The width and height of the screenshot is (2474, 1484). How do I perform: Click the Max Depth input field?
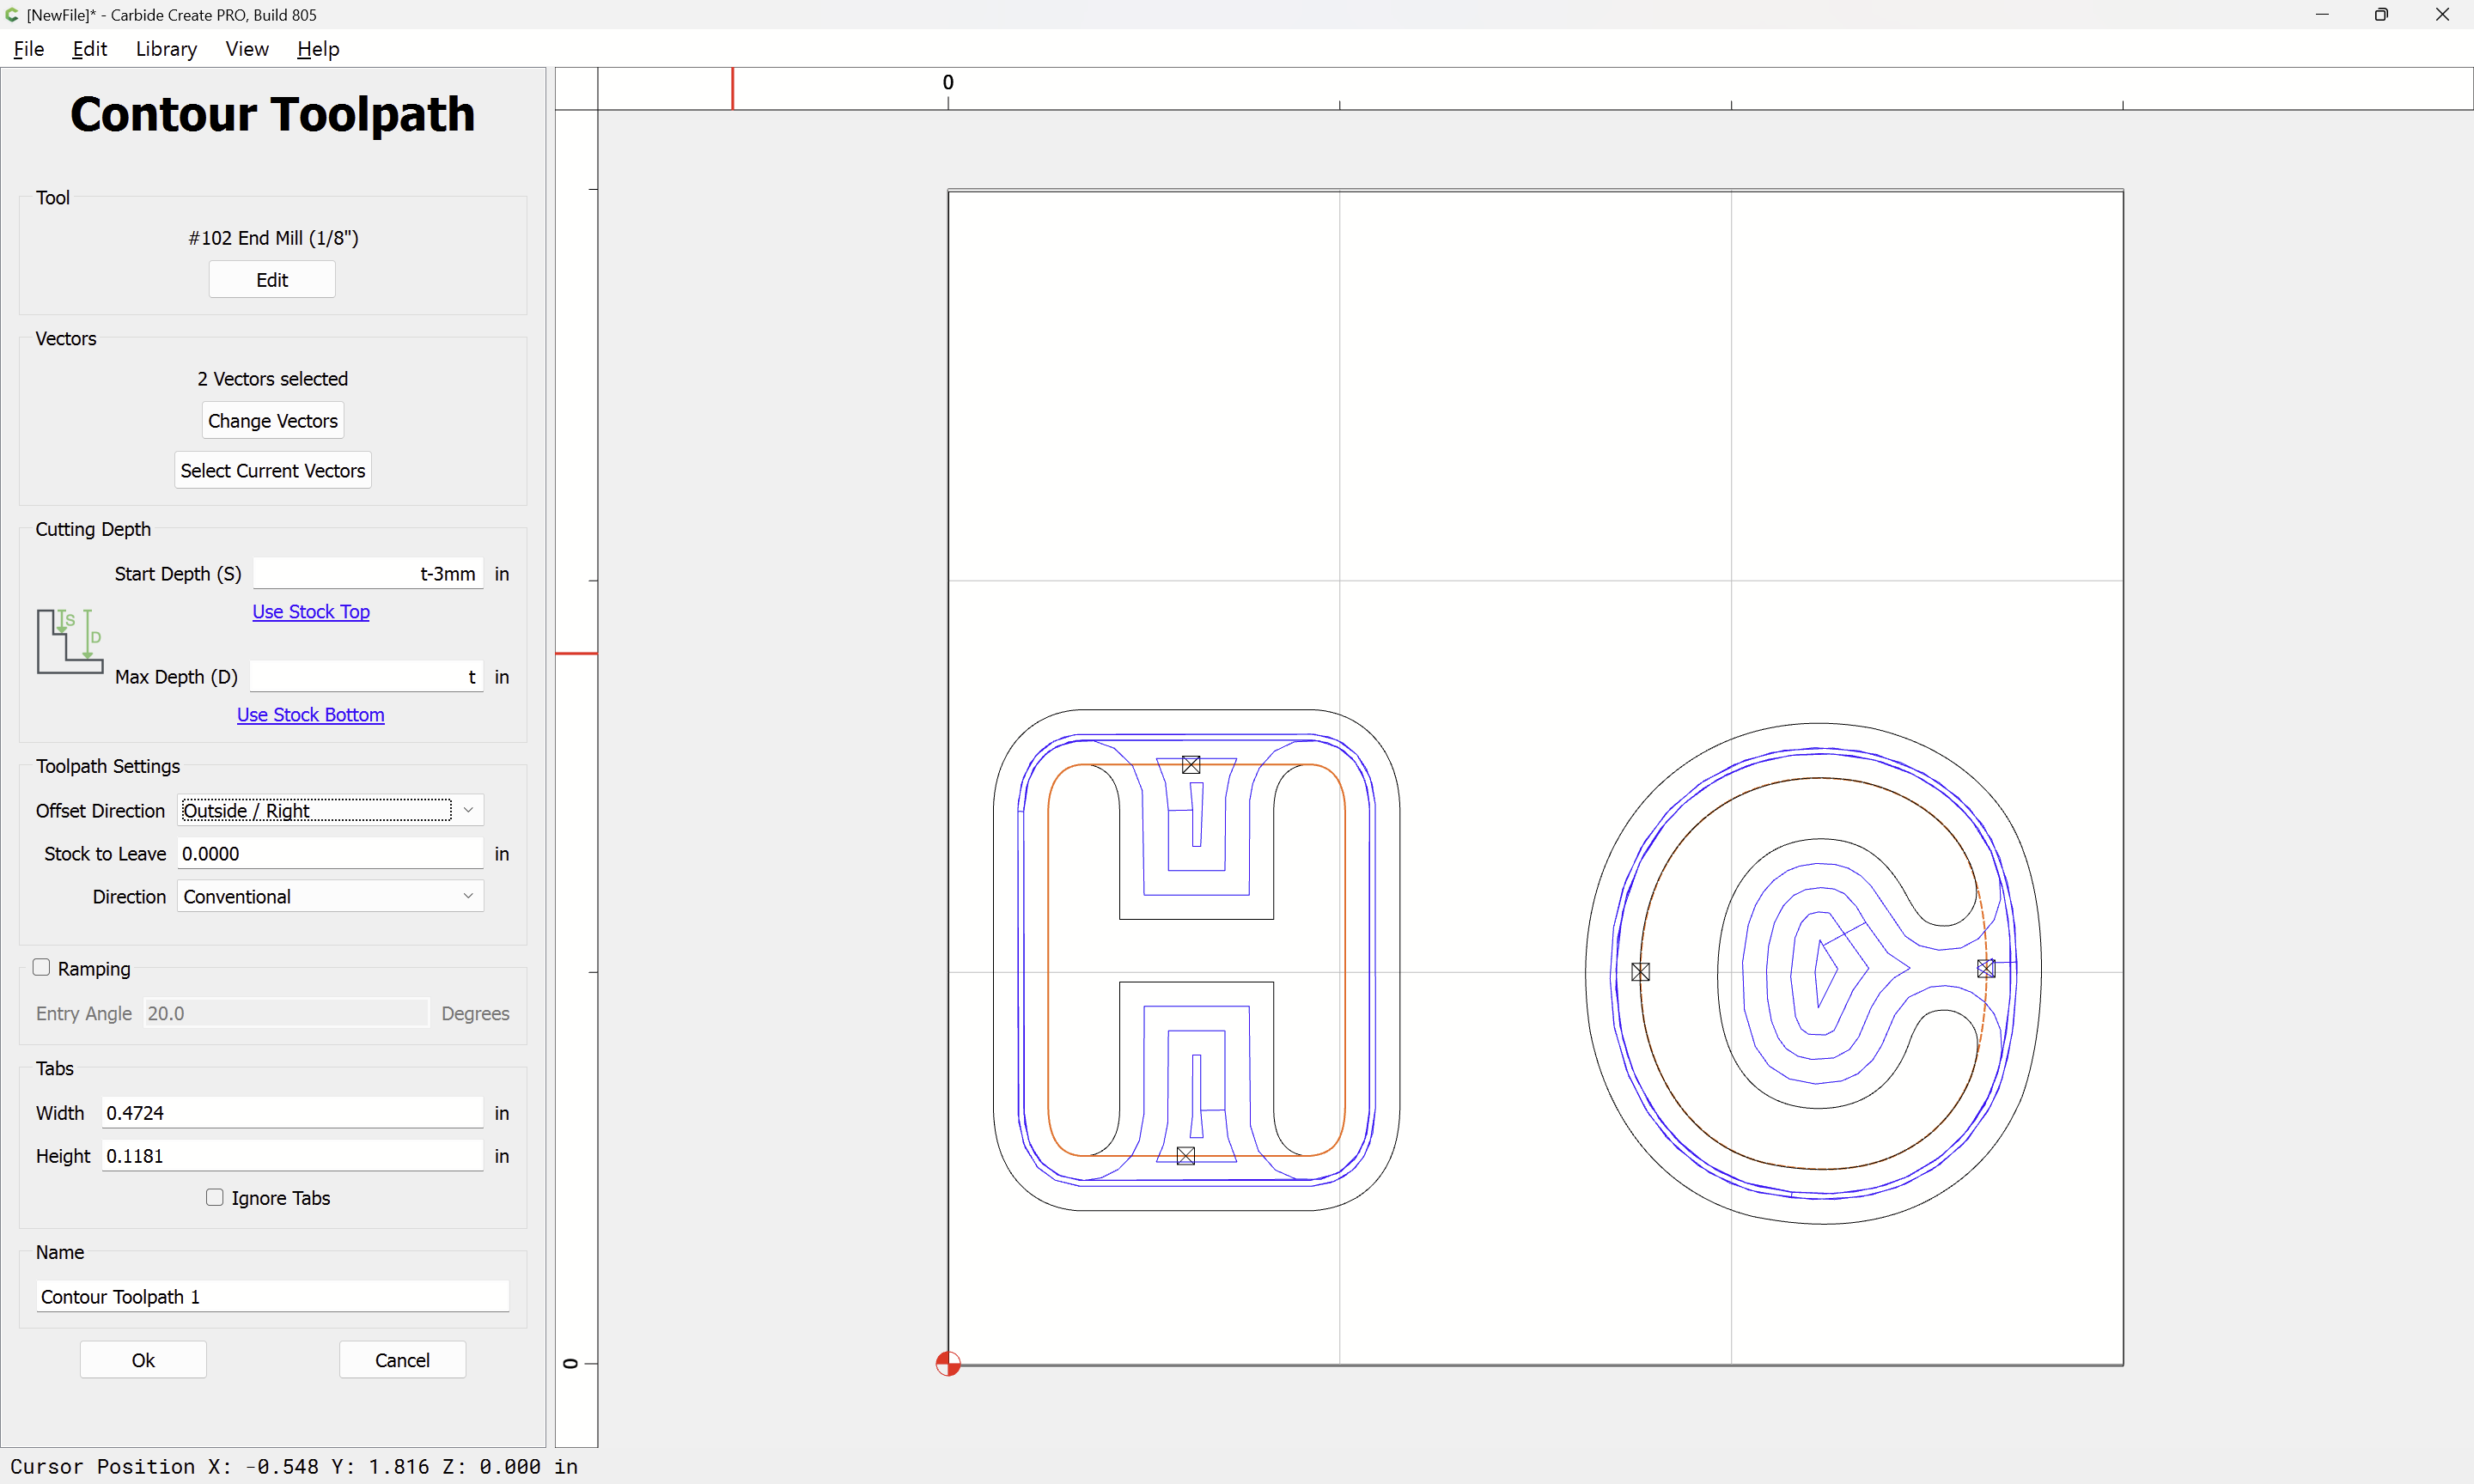366,677
